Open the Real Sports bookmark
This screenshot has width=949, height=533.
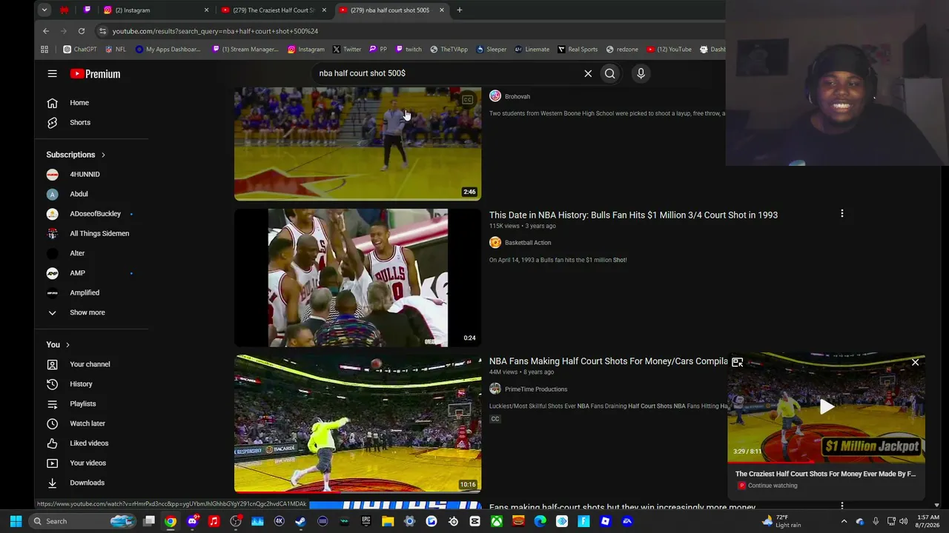578,50
